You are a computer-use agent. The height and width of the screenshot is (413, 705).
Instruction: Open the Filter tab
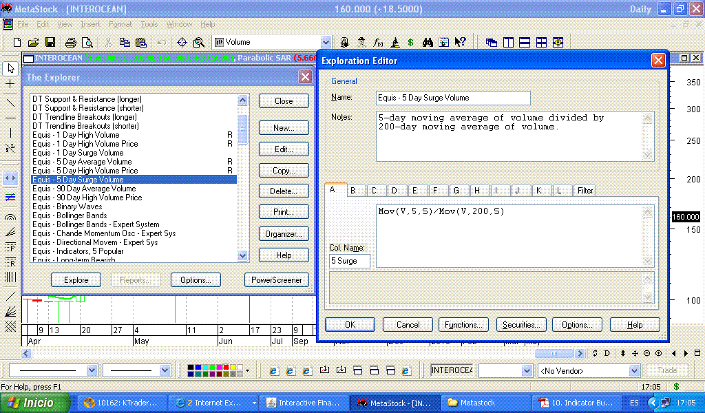point(585,191)
